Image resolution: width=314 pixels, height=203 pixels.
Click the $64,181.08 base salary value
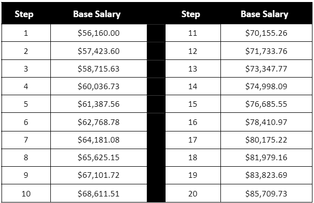tap(98, 140)
